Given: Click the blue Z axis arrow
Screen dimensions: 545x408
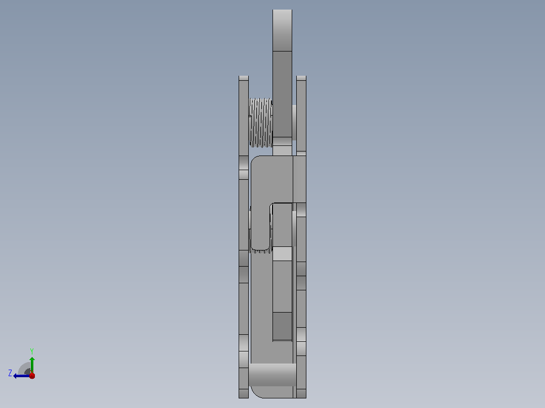Looking at the screenshot, I should [21, 376].
